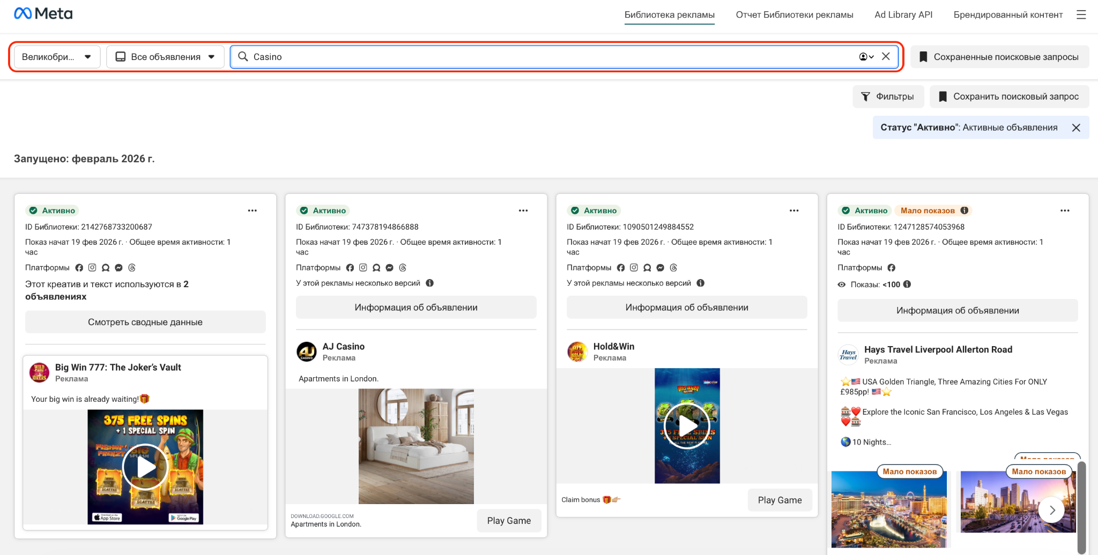This screenshot has width=1098, height=555.
Task: Open the Фильтры panel
Action: point(888,96)
